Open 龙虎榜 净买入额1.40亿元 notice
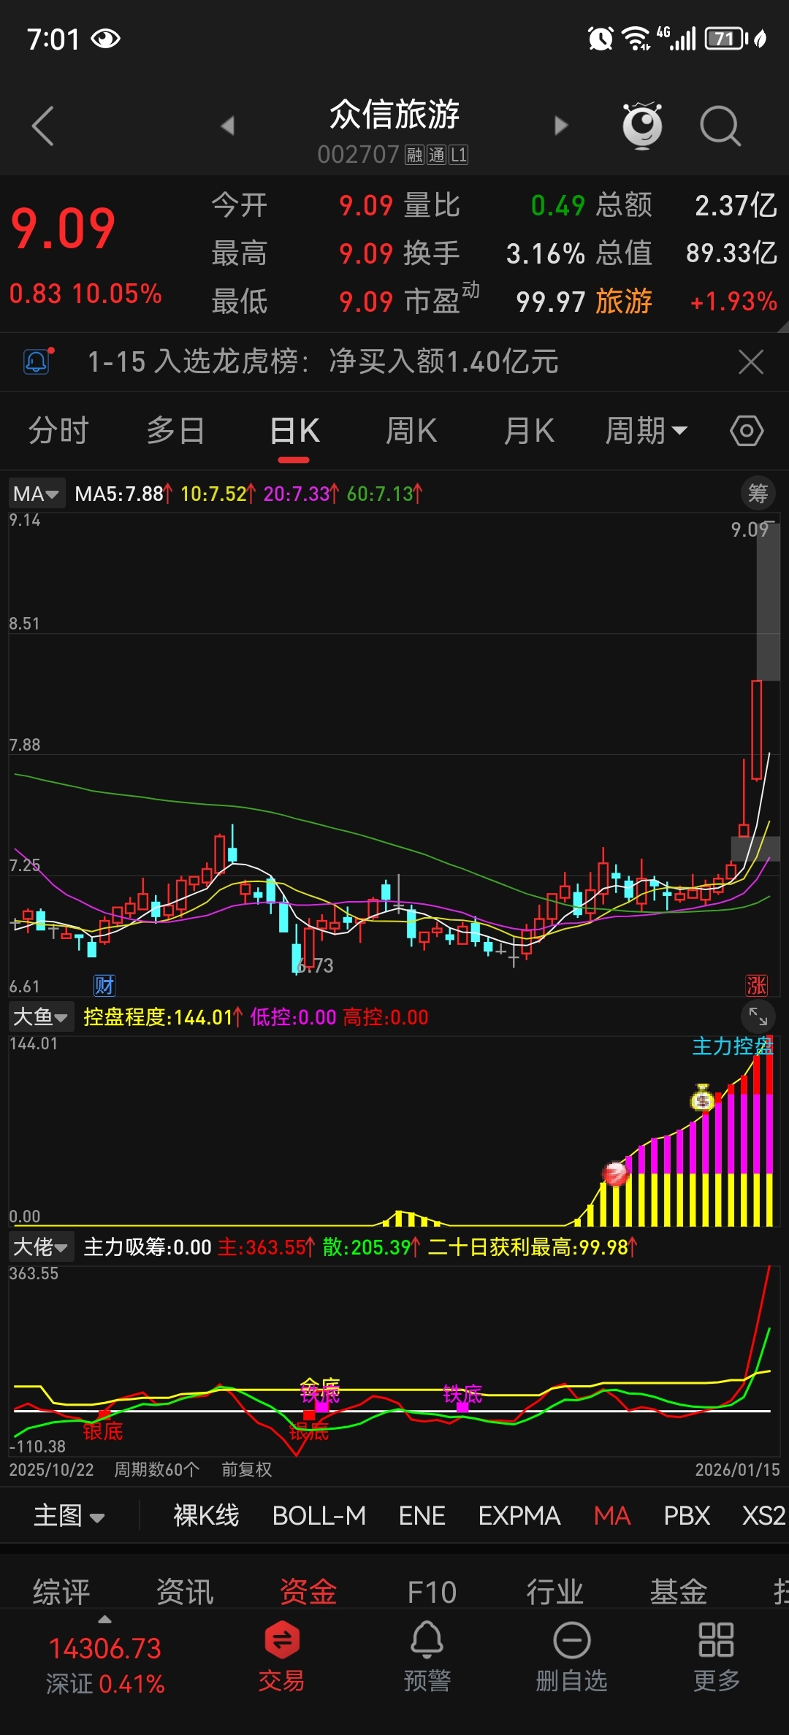This screenshot has width=789, height=1735. tap(323, 361)
